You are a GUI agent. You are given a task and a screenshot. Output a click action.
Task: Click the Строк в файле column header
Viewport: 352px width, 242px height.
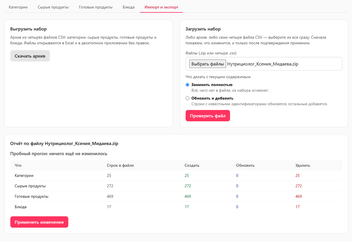(x=120, y=165)
